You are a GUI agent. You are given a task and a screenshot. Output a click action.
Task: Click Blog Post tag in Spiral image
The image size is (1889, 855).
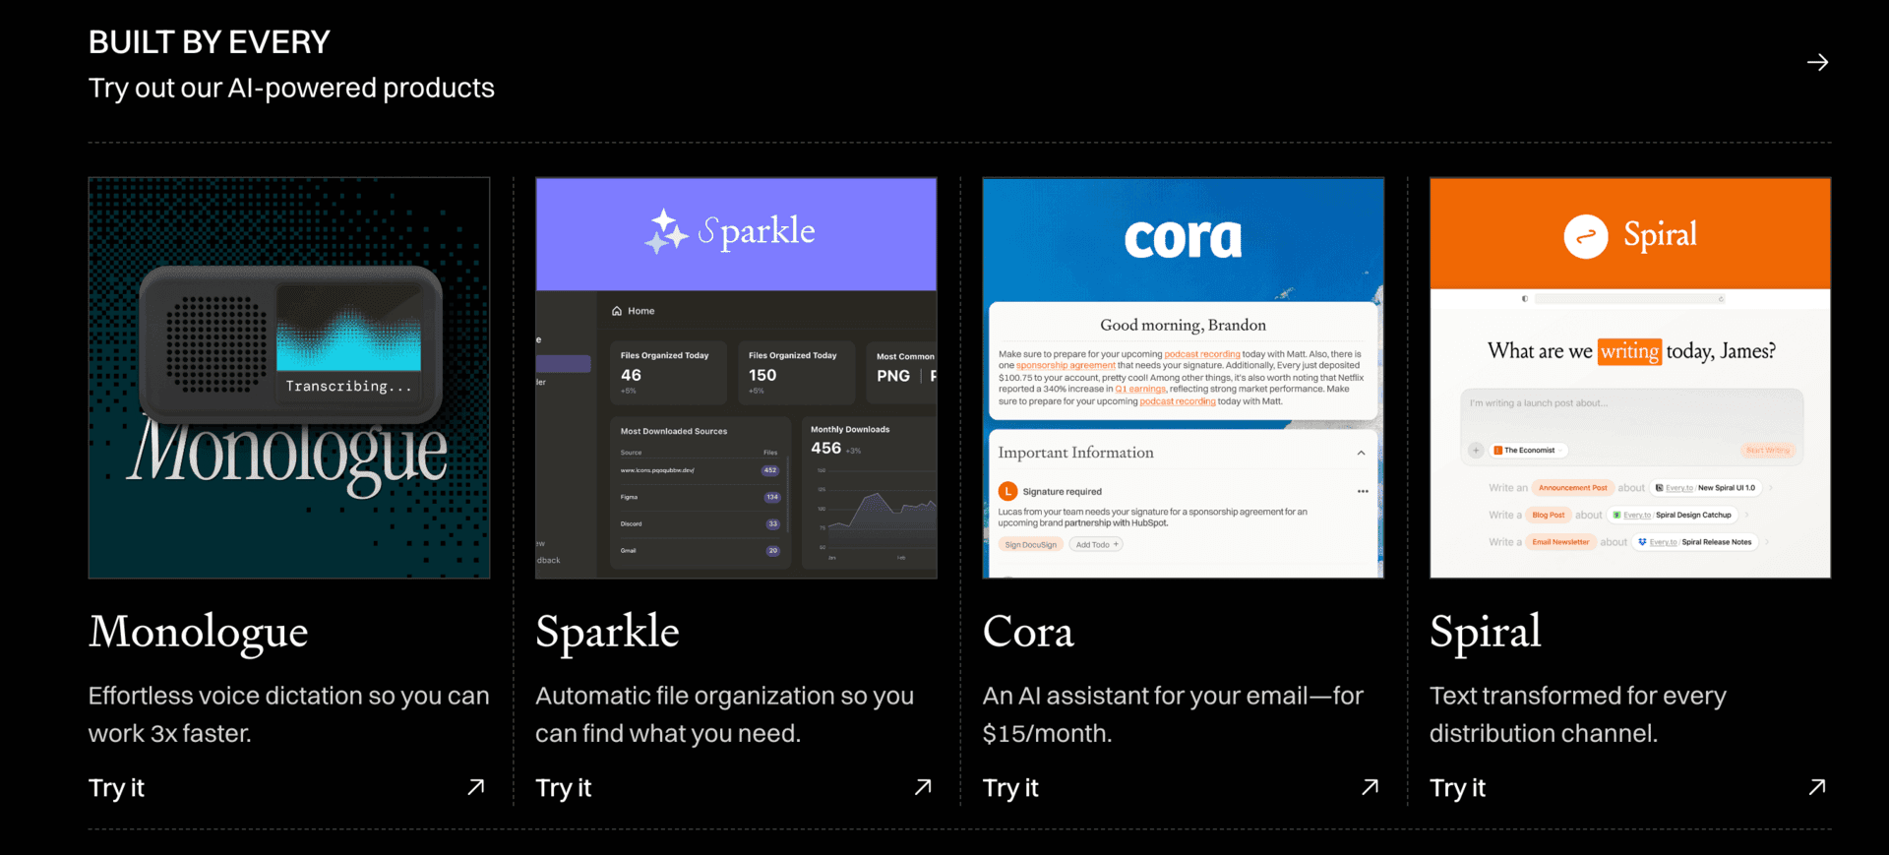1548,516
